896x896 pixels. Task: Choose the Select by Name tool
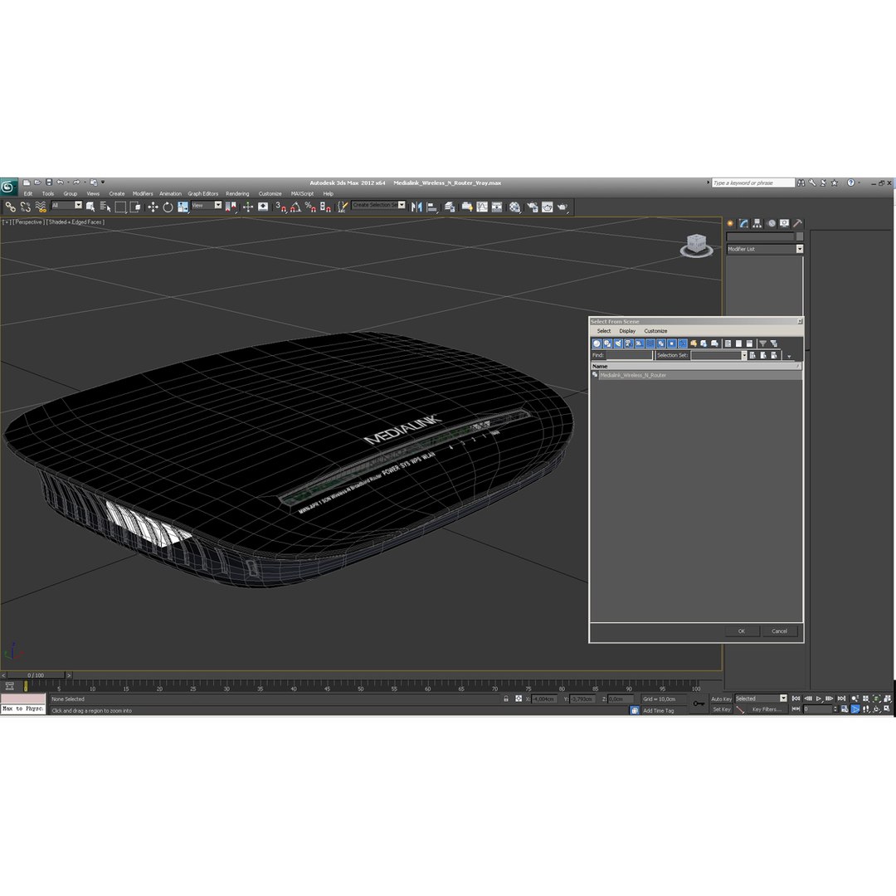point(105,207)
